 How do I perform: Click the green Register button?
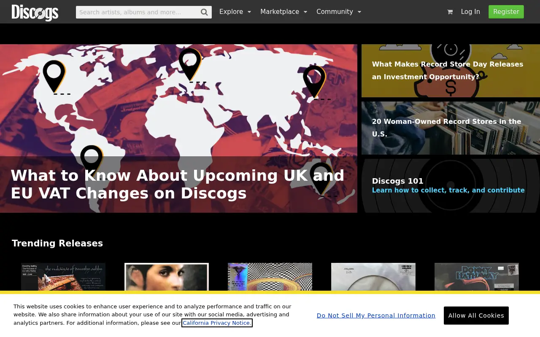(x=506, y=12)
